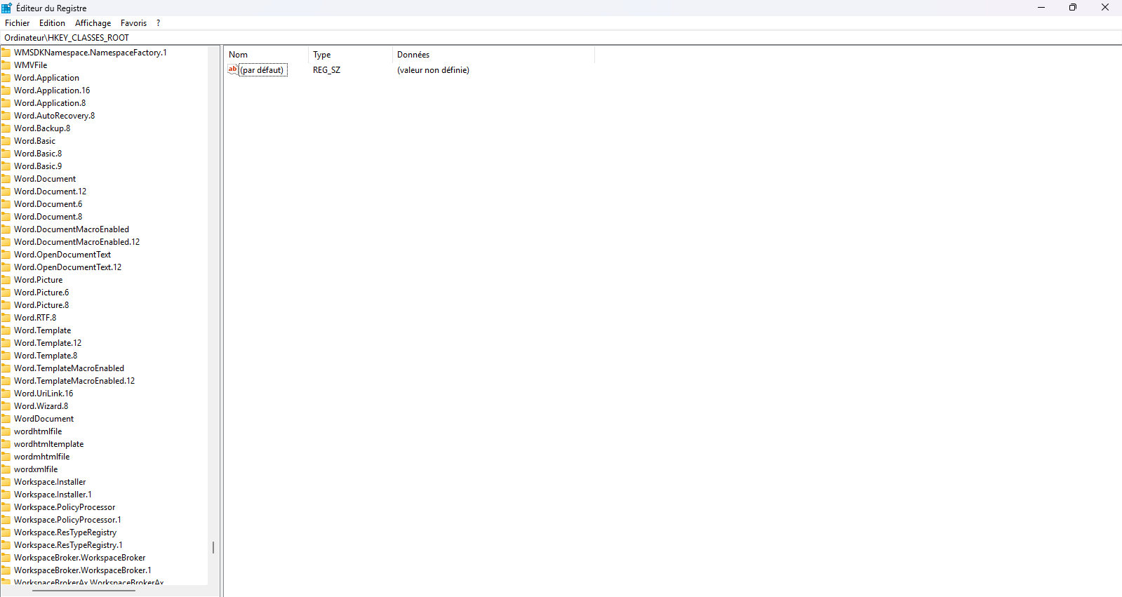1122x597 pixels.
Task: Select the folder icon of Word.Document.12
Action: (6, 192)
